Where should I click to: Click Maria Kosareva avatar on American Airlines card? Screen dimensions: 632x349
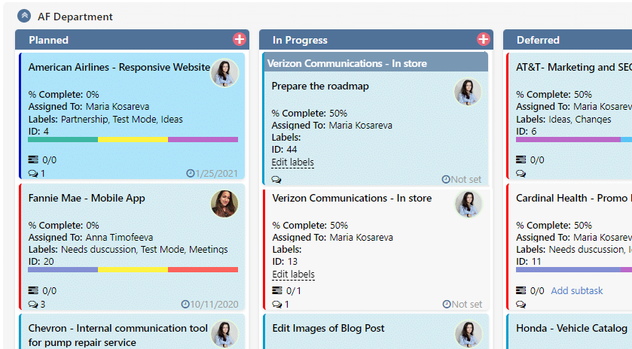point(224,73)
